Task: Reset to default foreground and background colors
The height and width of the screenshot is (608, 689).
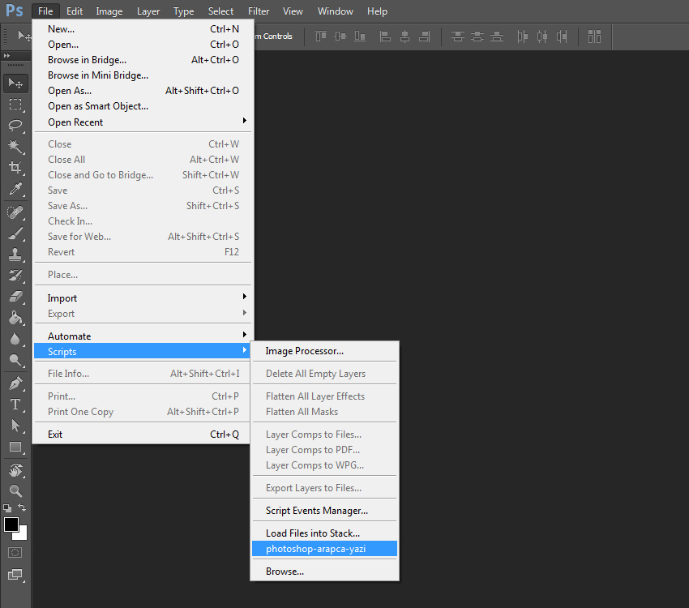Action: click(7, 508)
